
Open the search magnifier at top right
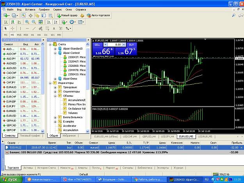tap(233, 15)
